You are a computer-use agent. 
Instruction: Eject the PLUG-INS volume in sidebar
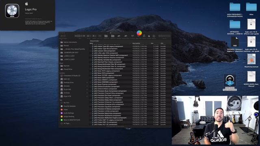click(x=87, y=89)
